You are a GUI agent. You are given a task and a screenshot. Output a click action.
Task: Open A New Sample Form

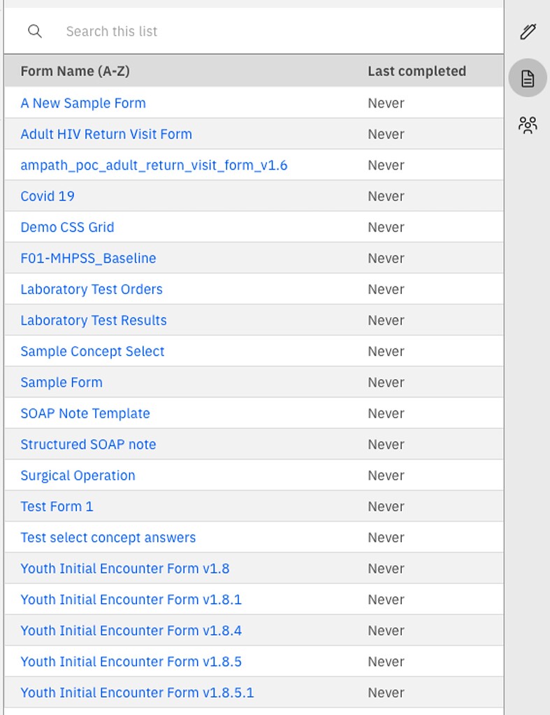pos(83,103)
